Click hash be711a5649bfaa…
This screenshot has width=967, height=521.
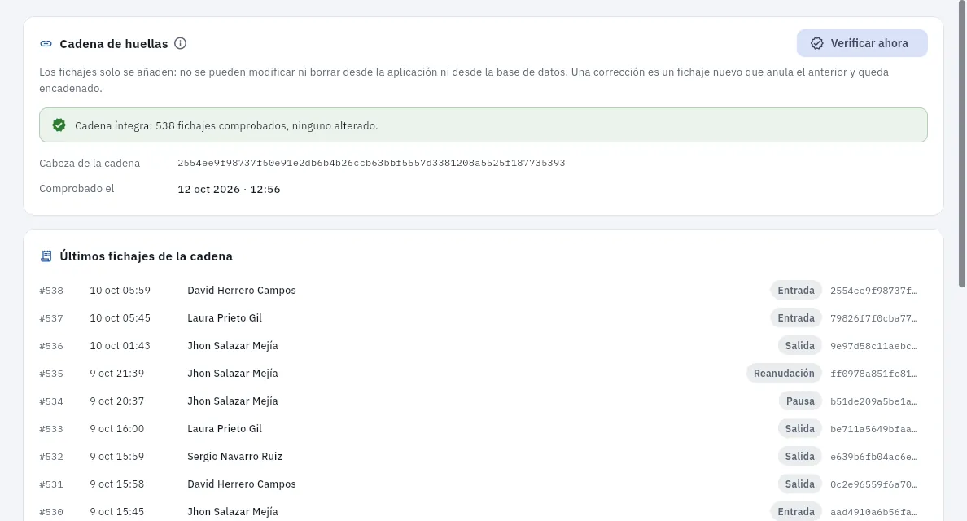(873, 429)
